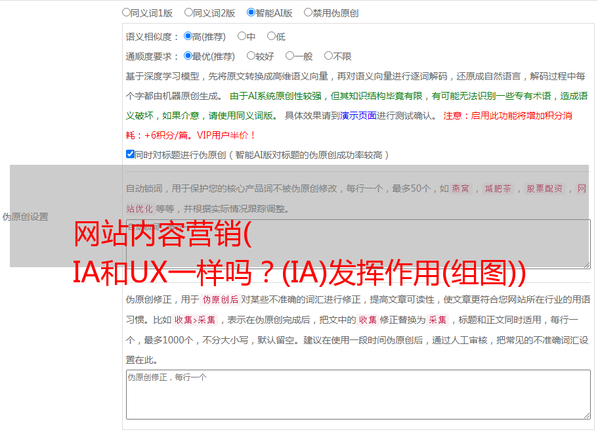Set 语义相似度 to 中

(242, 36)
